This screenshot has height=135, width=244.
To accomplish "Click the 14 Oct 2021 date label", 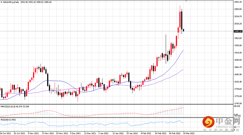I will (6, 133).
